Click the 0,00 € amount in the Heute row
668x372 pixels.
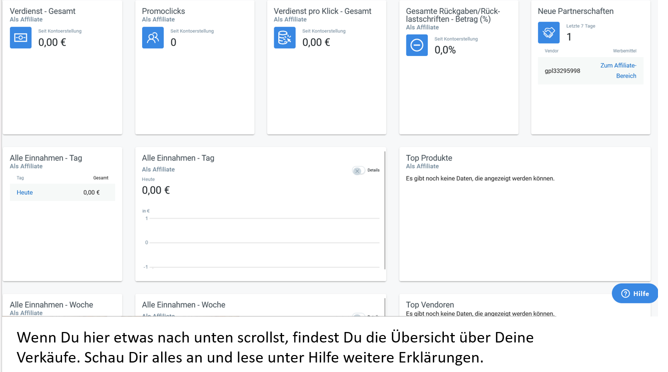click(92, 192)
